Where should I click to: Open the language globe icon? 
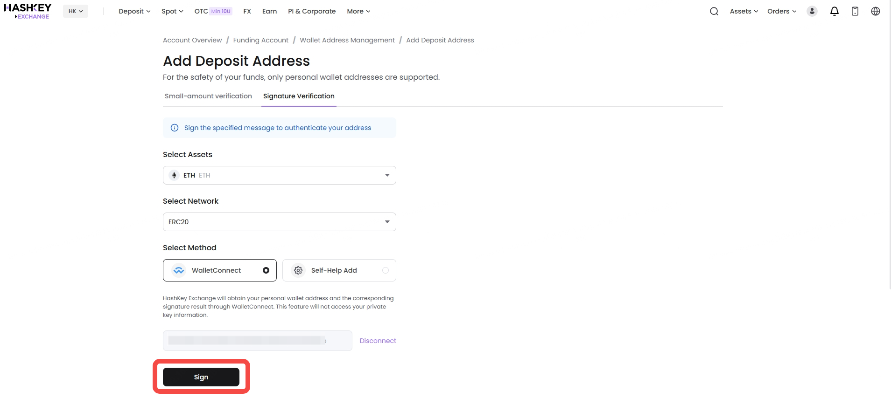(876, 11)
